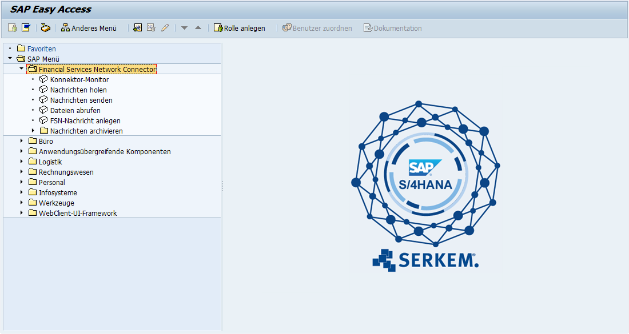Select the Favoriten folder
Screen dimensions: 629x334
(x=41, y=49)
